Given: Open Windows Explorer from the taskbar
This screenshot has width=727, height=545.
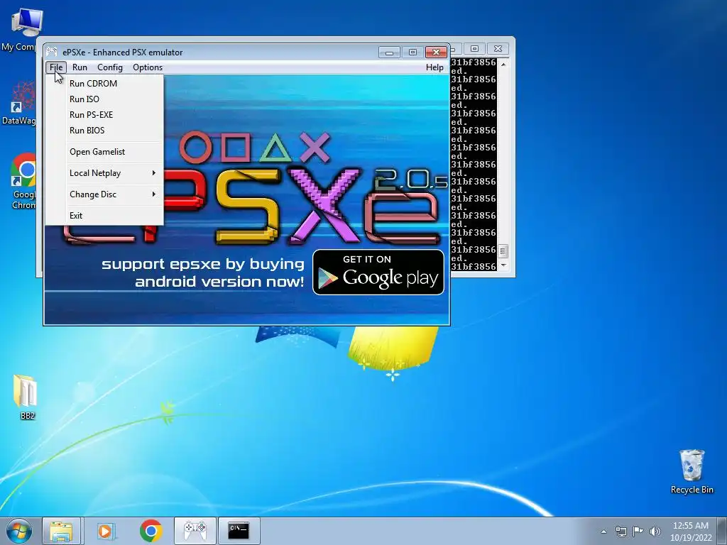Looking at the screenshot, I should pyautogui.click(x=62, y=531).
